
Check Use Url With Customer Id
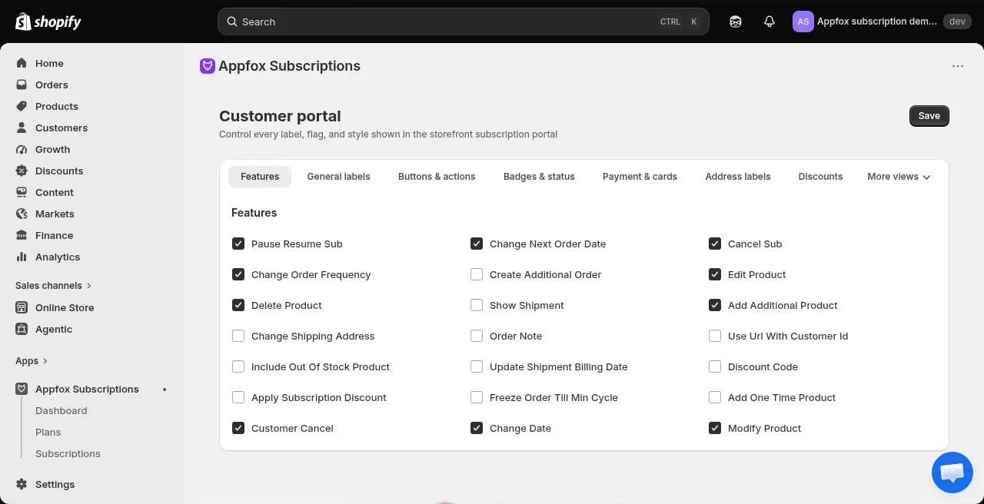(715, 336)
